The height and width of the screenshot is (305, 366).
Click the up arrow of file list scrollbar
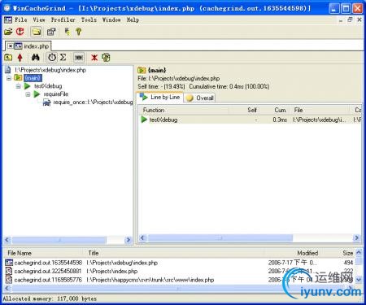pos(359,253)
